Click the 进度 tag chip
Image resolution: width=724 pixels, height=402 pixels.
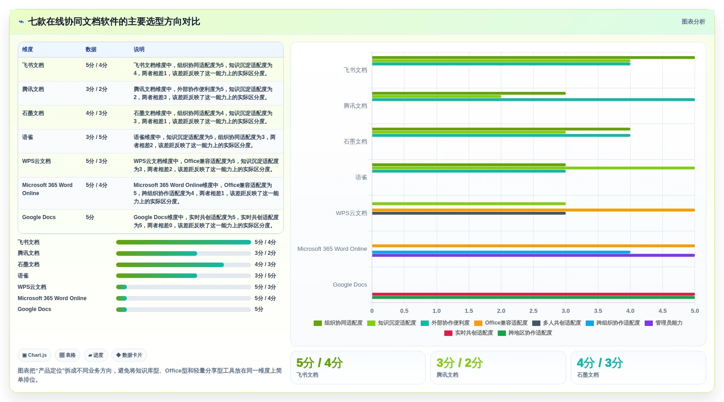click(96, 355)
